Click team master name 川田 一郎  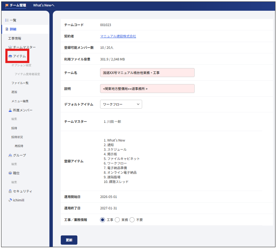[x=114, y=122]
